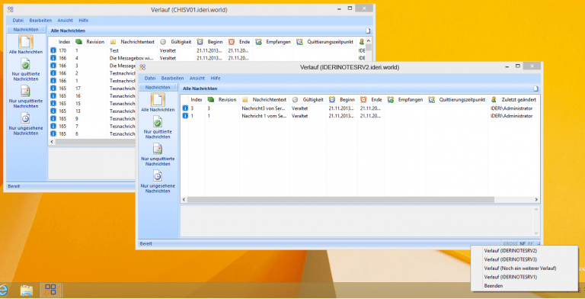
Task: Sort by Quittierungszeitpunkt column in CHISV01 window
Action: coord(324,42)
